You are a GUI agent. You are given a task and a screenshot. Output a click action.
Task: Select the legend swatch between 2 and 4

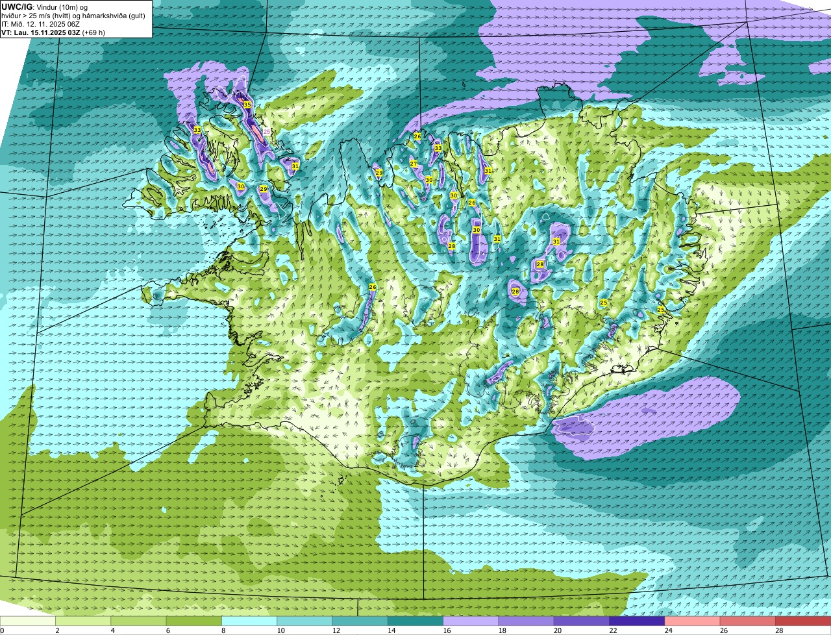point(84,621)
